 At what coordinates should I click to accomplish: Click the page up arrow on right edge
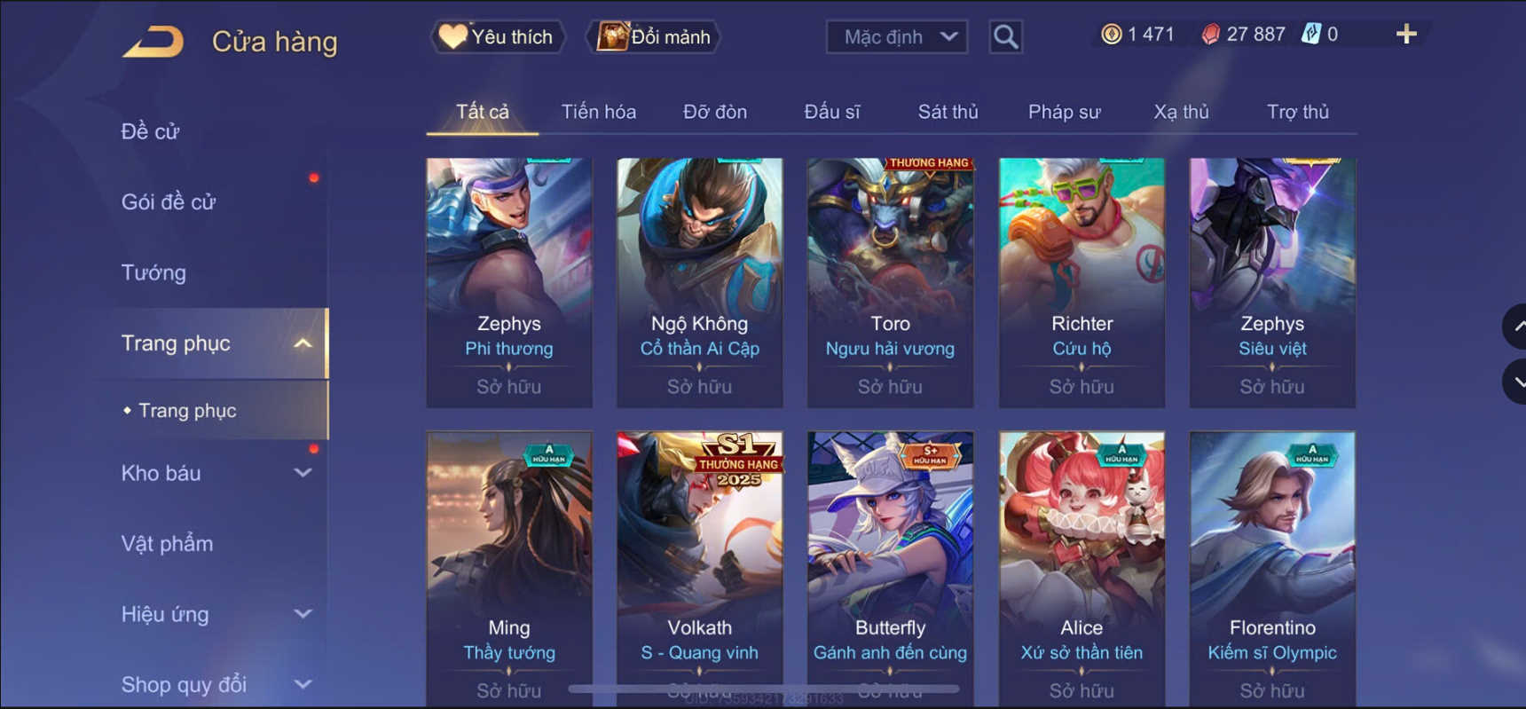[1515, 327]
